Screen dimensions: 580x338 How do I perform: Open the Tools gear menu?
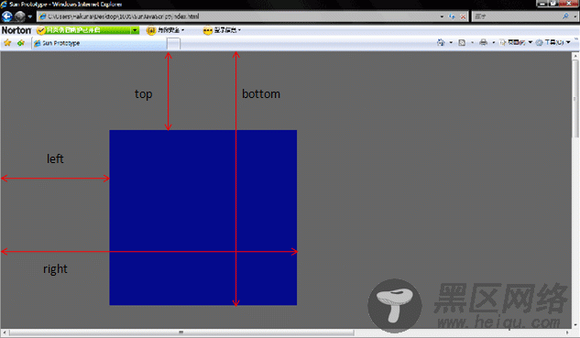(553, 42)
